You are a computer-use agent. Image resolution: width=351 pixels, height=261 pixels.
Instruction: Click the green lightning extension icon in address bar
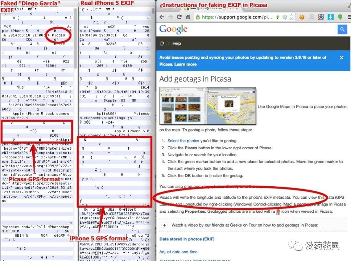coord(278,17)
